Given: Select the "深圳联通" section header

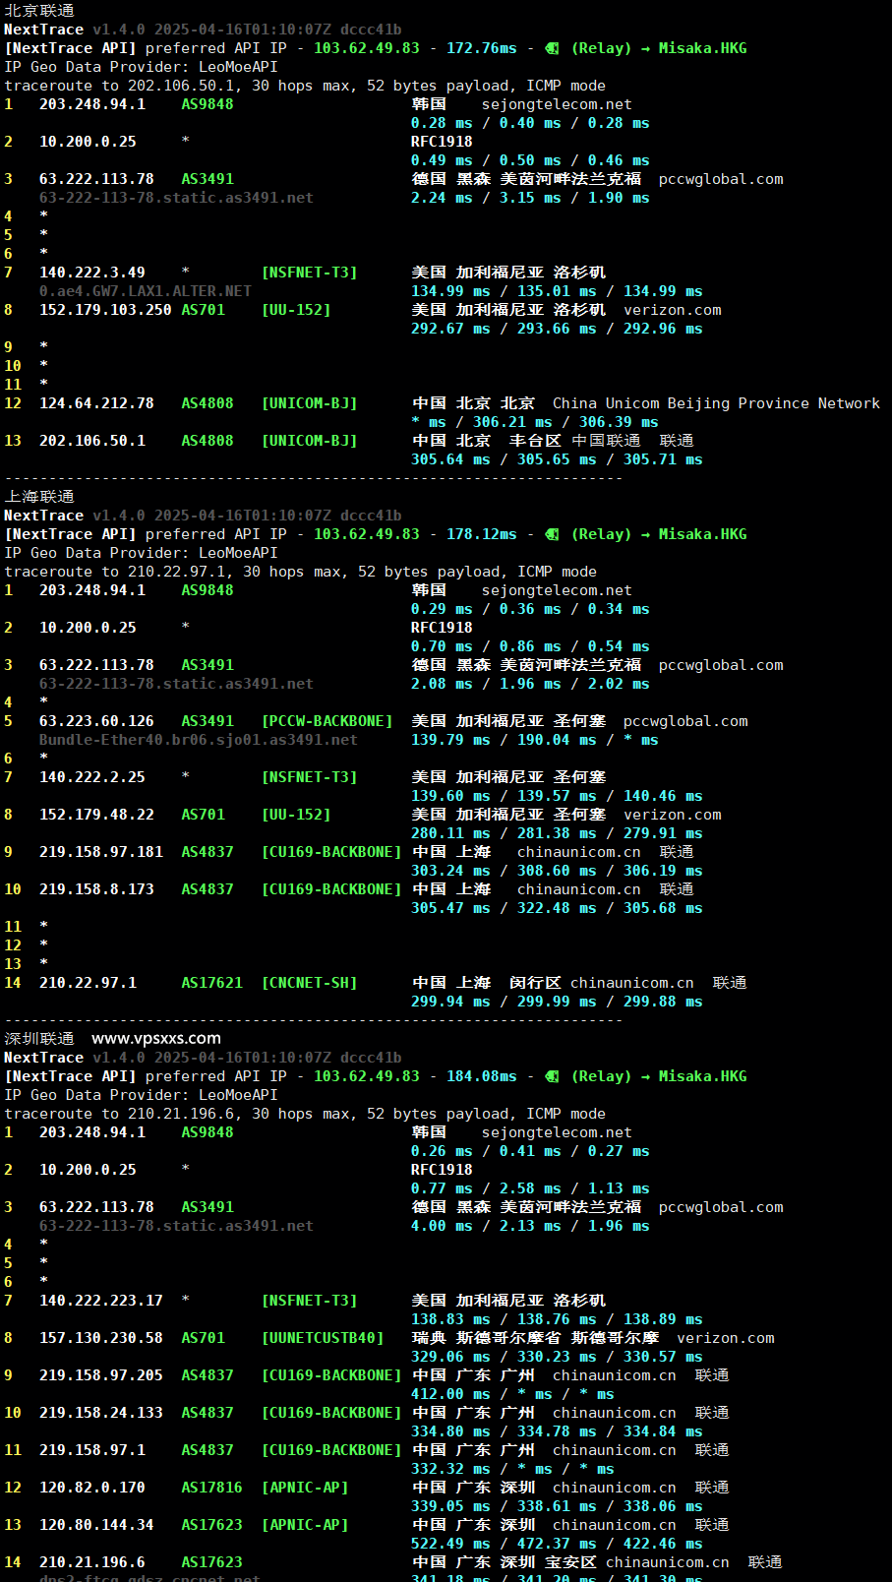Looking at the screenshot, I should point(39,1038).
